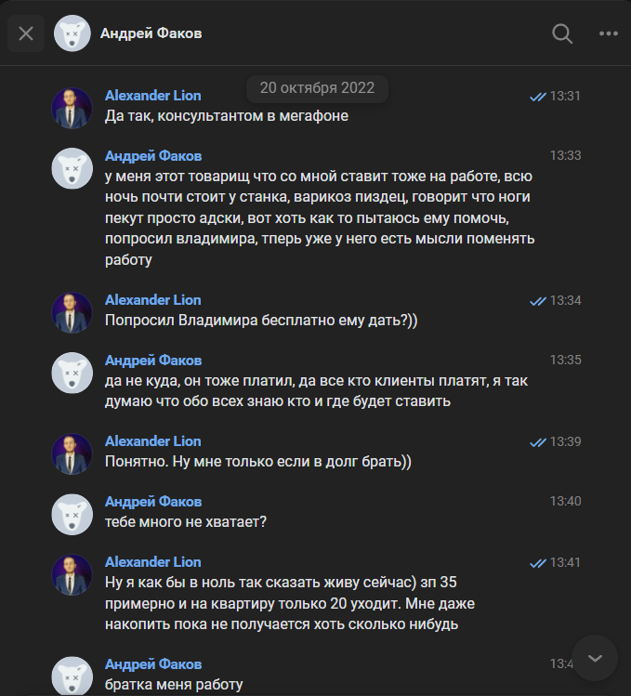Viewport: 631px width, 696px height.
Task: Open the three-dots more options menu
Action: tap(609, 33)
